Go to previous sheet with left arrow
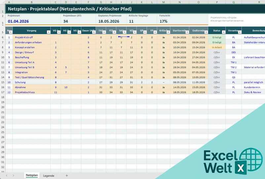 coord(7,176)
